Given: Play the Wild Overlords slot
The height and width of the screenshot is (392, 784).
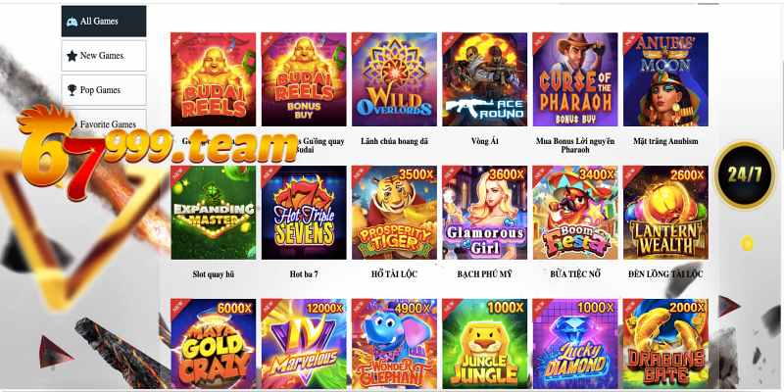Looking at the screenshot, I should pyautogui.click(x=394, y=79).
